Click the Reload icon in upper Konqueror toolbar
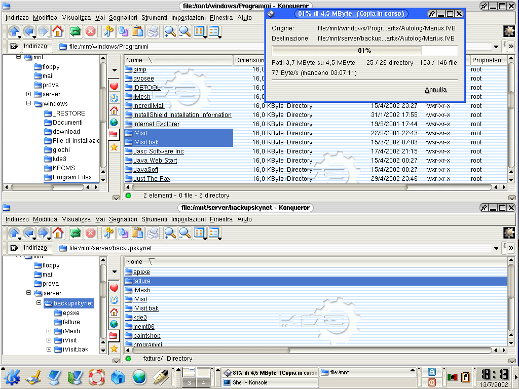Screen dimensions: 519x389 76,31
